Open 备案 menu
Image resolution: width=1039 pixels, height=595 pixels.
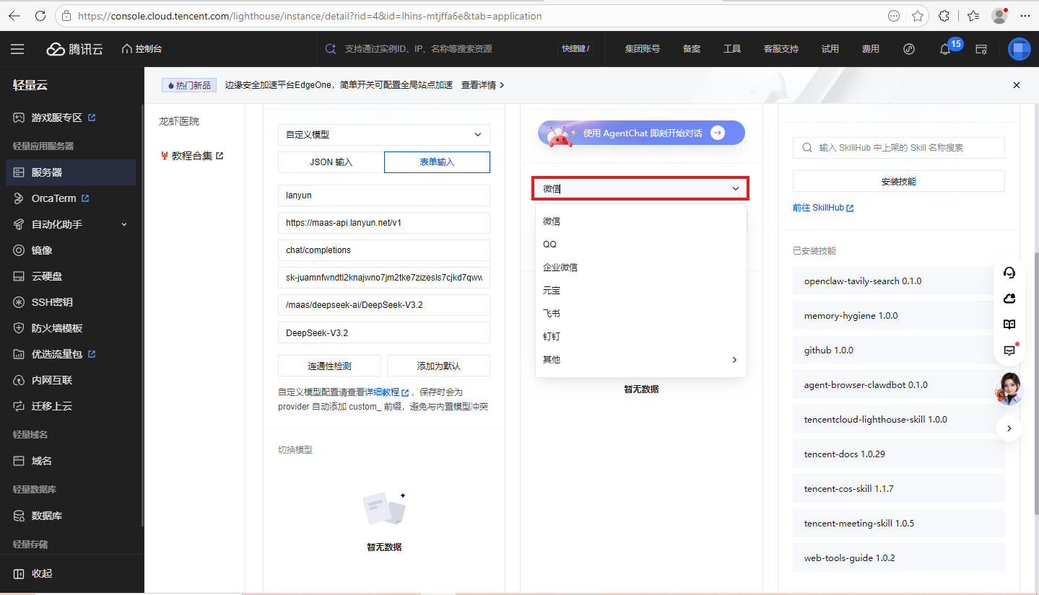692,49
